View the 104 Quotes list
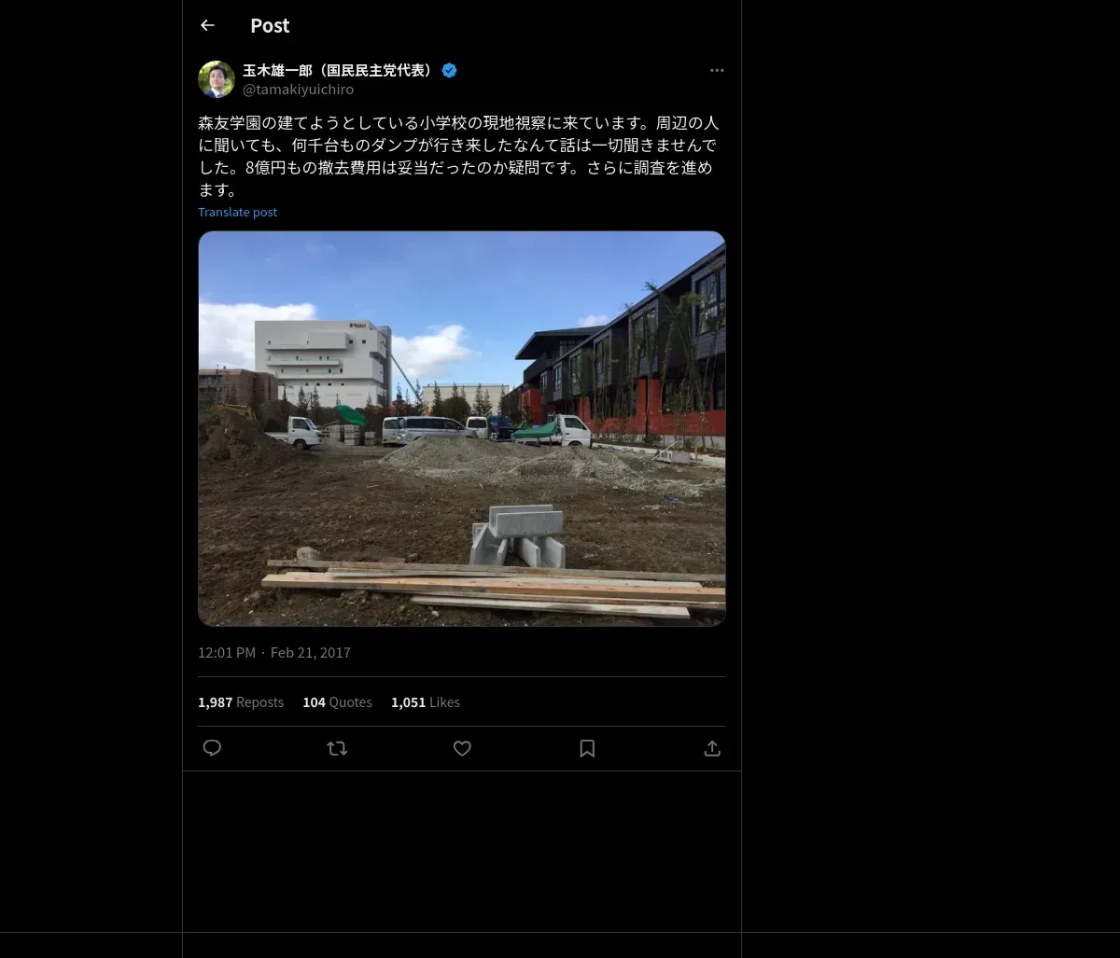 point(337,701)
